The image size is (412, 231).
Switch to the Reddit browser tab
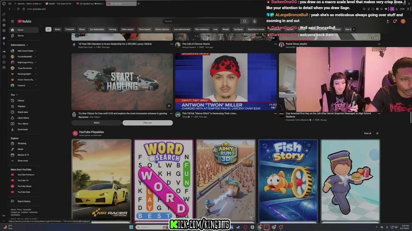point(60,4)
